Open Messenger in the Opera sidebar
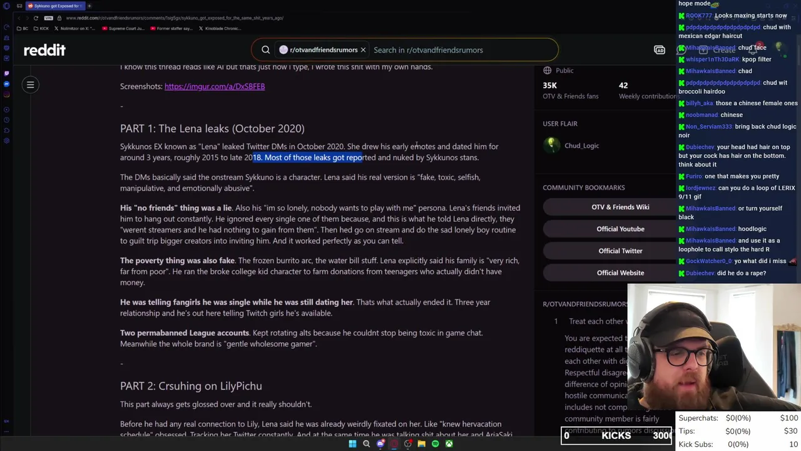 (6, 84)
